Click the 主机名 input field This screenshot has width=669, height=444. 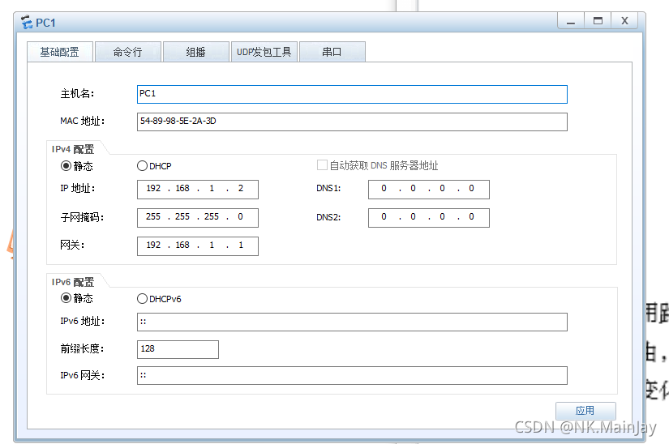click(x=352, y=94)
